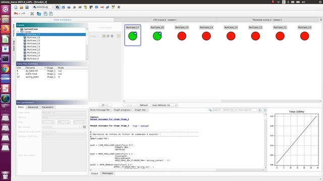Click the bar-chart module icon in toolbar

tap(107, 7)
